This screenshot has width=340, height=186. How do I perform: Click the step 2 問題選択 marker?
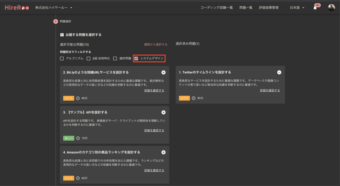tap(56, 21)
